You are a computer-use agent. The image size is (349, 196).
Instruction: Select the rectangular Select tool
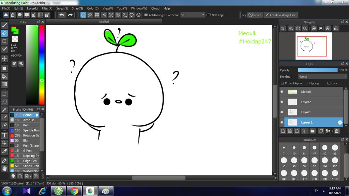point(4,94)
